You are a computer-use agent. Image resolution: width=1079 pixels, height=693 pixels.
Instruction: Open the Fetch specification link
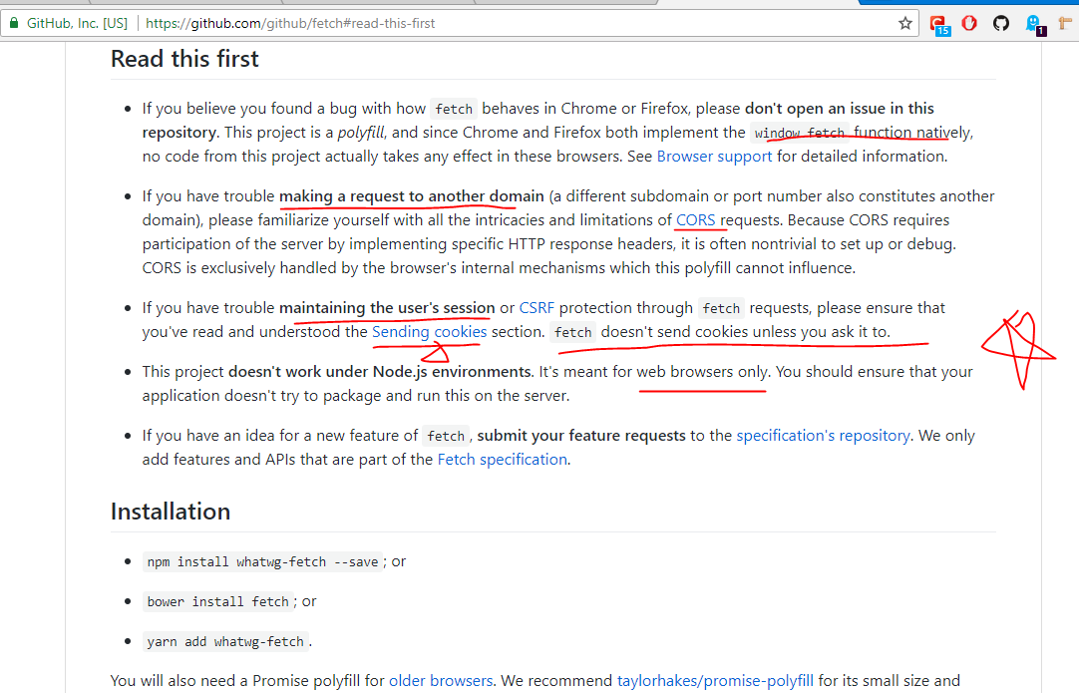503,459
